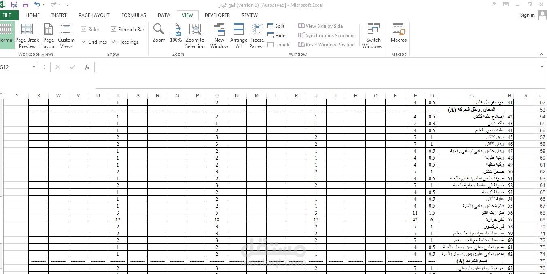Screen dimensions: 547x274
Task: Open Custom Views dialog
Action: [66, 36]
